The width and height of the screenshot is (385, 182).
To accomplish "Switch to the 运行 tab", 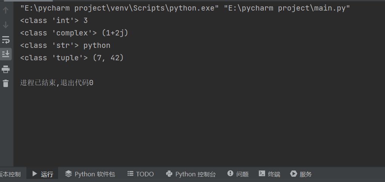I will point(43,174).
